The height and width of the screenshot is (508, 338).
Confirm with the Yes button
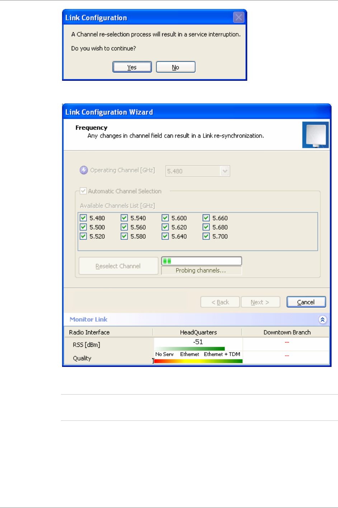pos(132,67)
